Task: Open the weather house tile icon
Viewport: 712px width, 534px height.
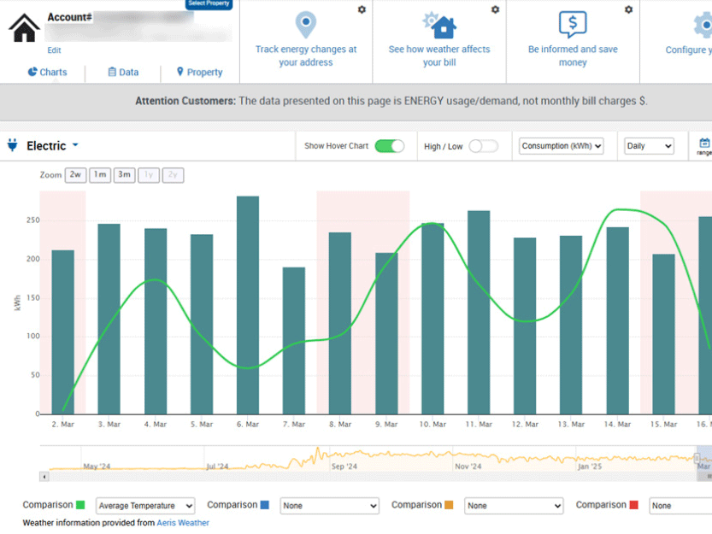Action: coord(439,25)
